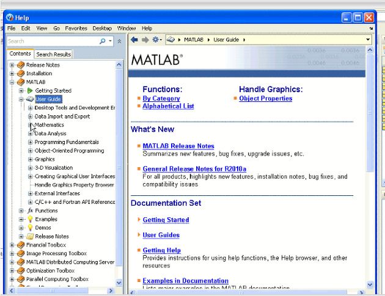Image resolution: width=385 pixels, height=296 pixels.
Task: Collapse the User Guide node
Action: (x=21, y=99)
